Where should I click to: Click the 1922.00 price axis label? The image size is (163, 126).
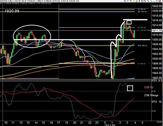pyautogui.click(x=157, y=6)
